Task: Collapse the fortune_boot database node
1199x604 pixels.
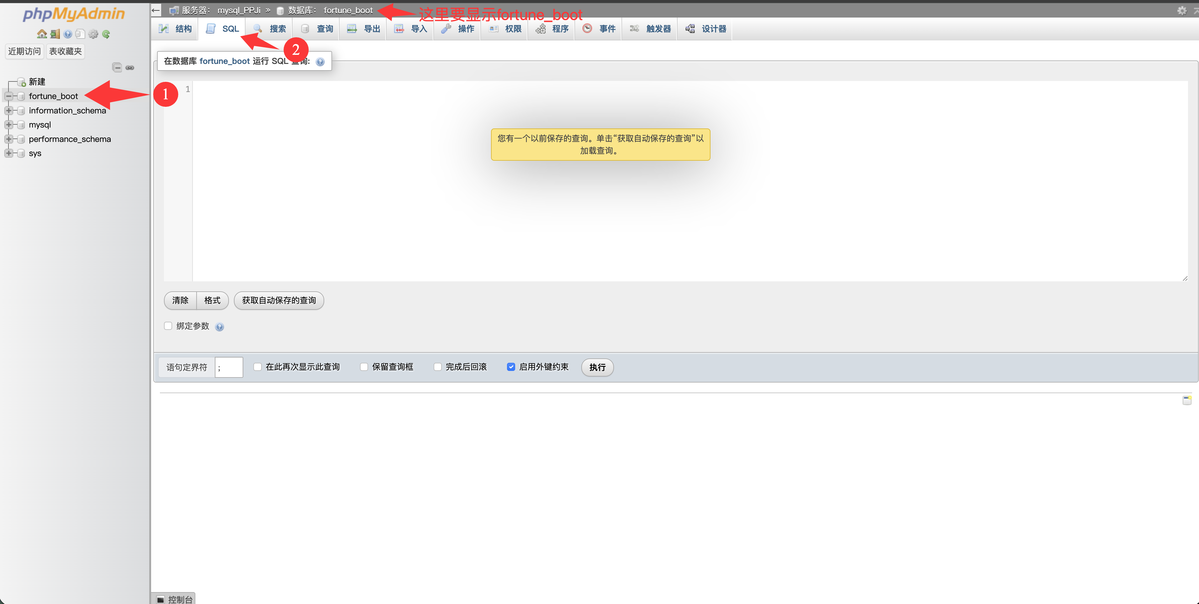Action: click(8, 96)
